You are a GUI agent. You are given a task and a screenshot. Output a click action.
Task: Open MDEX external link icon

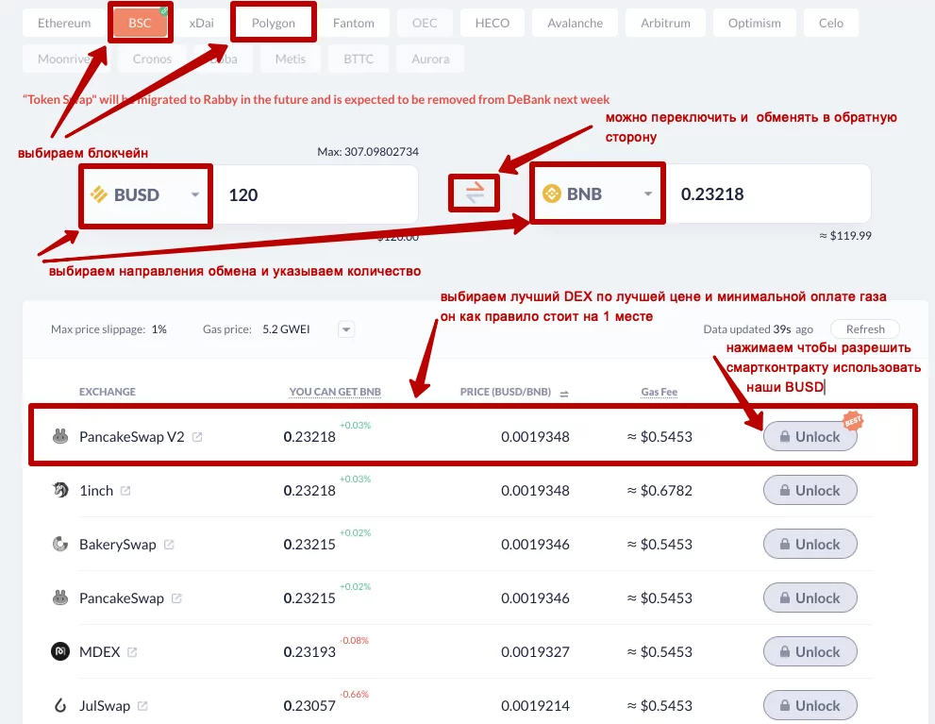(132, 652)
